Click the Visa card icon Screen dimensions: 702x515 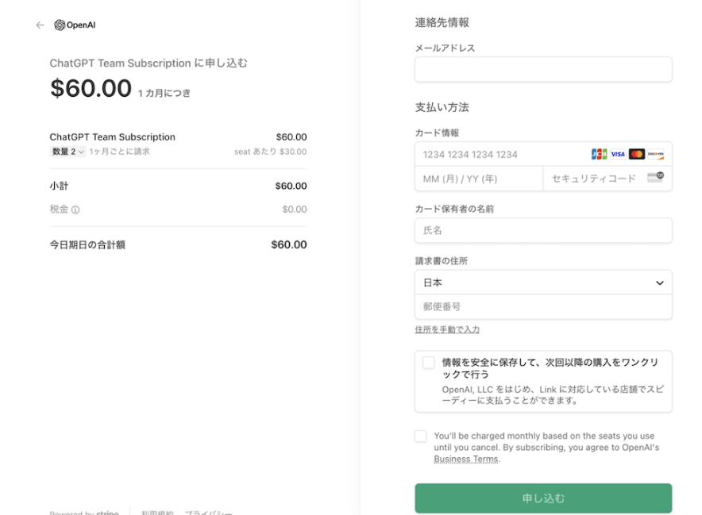(x=618, y=154)
